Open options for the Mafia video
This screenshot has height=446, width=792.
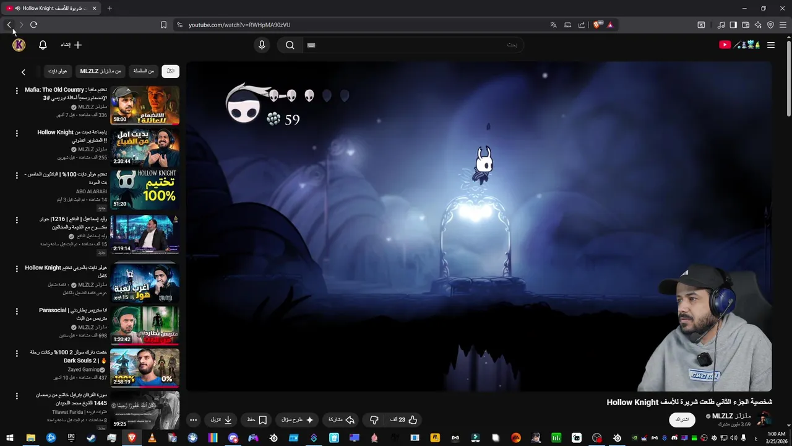coord(17,90)
